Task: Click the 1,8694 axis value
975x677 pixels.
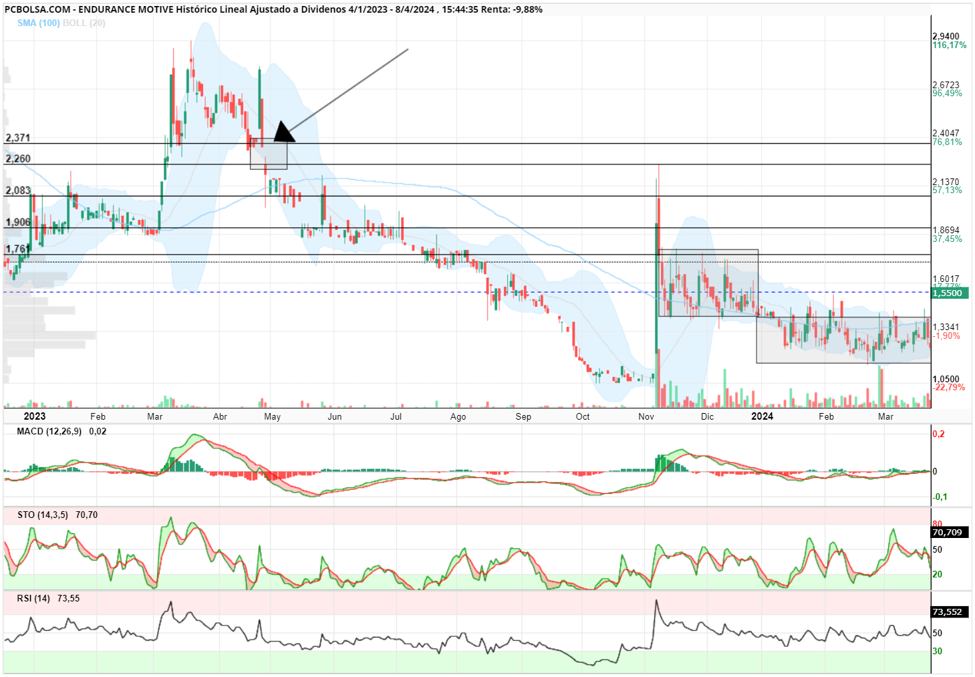Action: (946, 230)
